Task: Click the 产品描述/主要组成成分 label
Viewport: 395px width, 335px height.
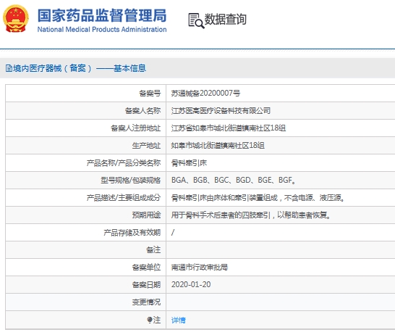Action: 124,198
